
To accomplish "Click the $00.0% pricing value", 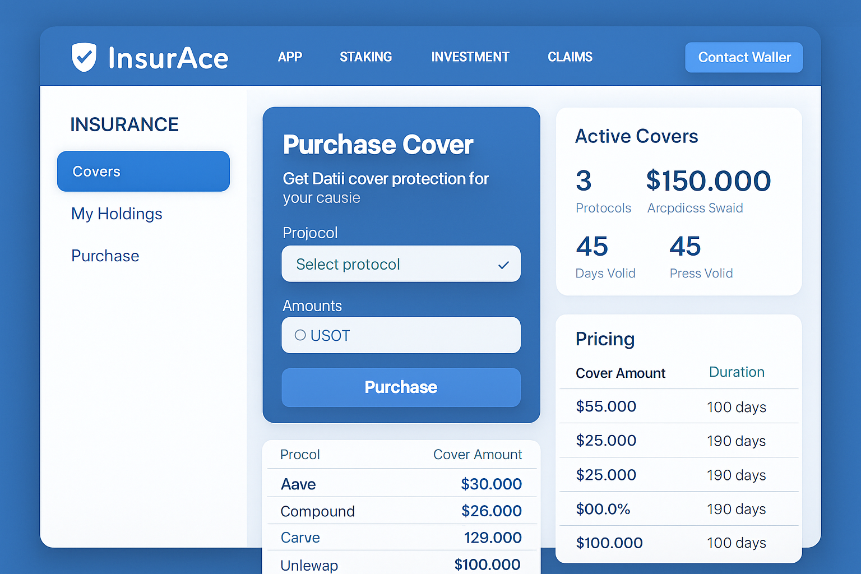I will pos(604,509).
